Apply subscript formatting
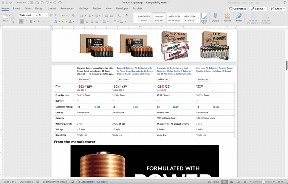 (x=43, y=22)
